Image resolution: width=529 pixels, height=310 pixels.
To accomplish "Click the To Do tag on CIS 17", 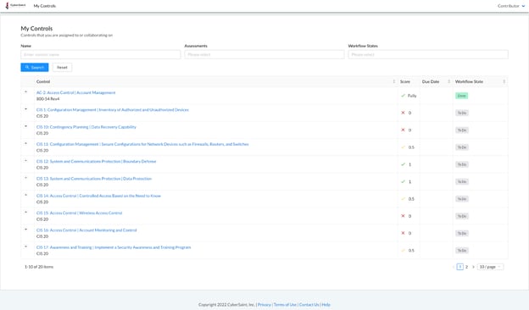I will click(x=462, y=251).
